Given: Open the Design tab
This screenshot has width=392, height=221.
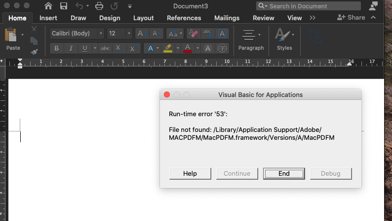Looking at the screenshot, I should click(110, 18).
